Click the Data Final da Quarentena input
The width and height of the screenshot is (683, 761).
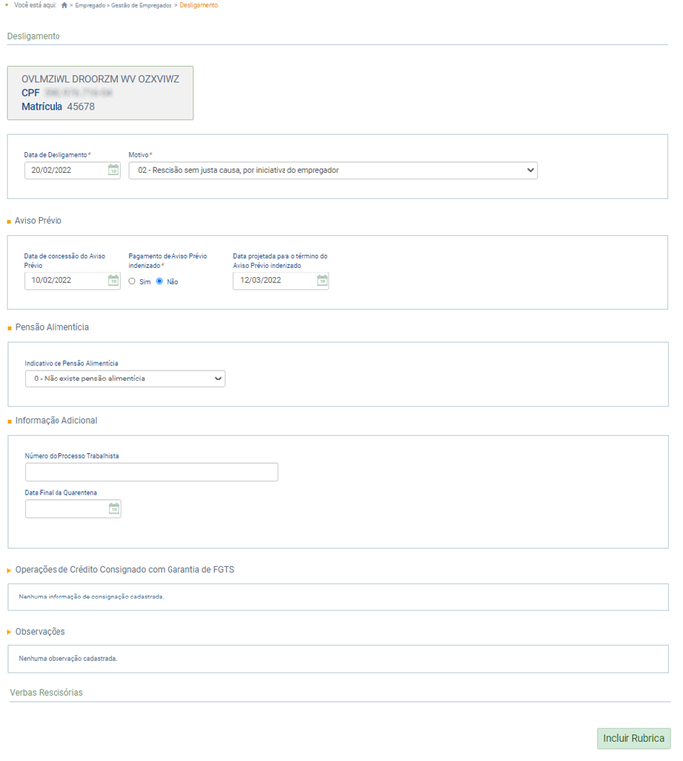pyautogui.click(x=65, y=509)
